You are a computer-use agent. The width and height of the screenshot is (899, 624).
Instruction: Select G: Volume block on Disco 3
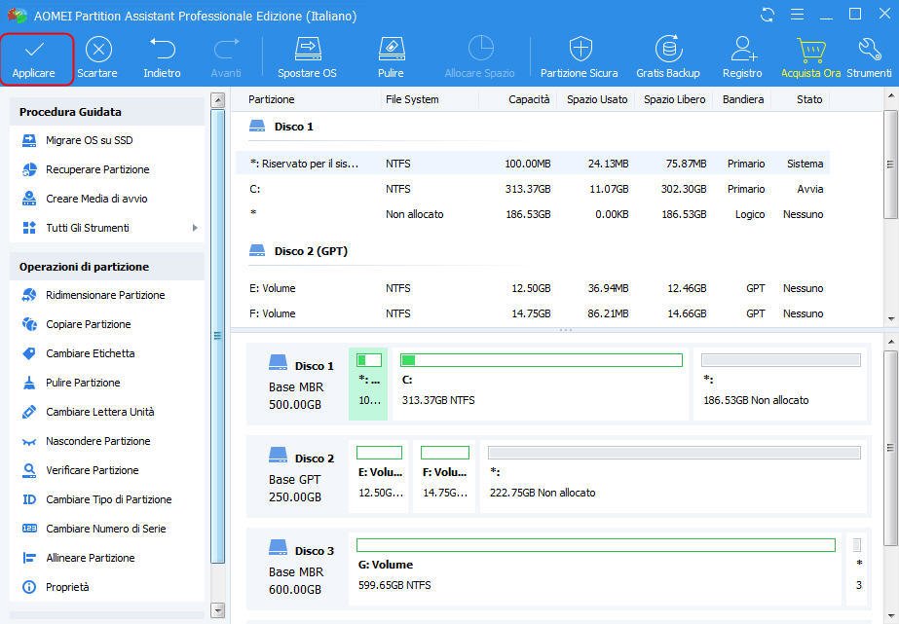click(x=595, y=569)
